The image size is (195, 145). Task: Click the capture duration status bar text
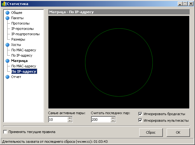point(55,142)
